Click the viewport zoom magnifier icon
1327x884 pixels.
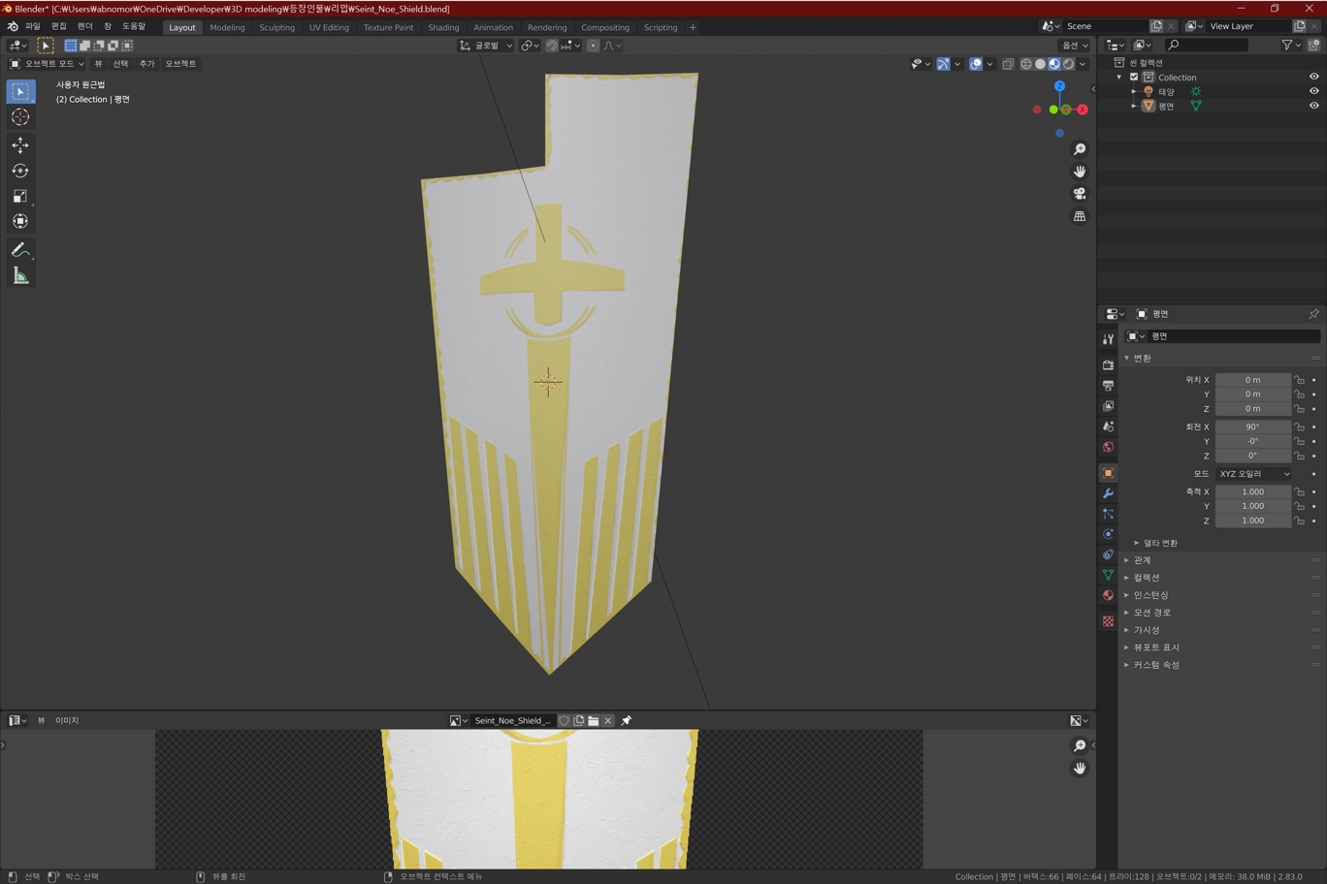[x=1080, y=149]
